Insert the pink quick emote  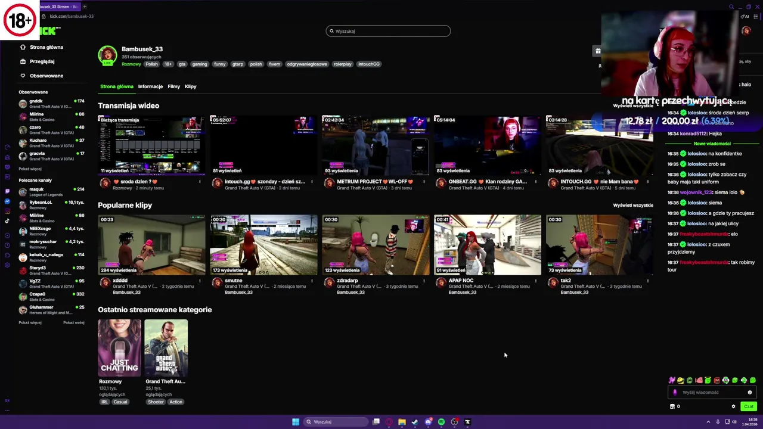(699, 380)
